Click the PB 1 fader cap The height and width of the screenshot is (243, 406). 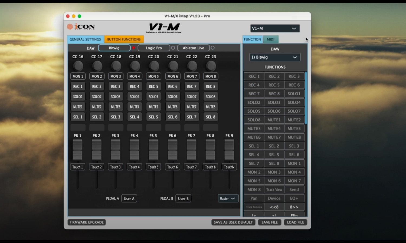77,150
